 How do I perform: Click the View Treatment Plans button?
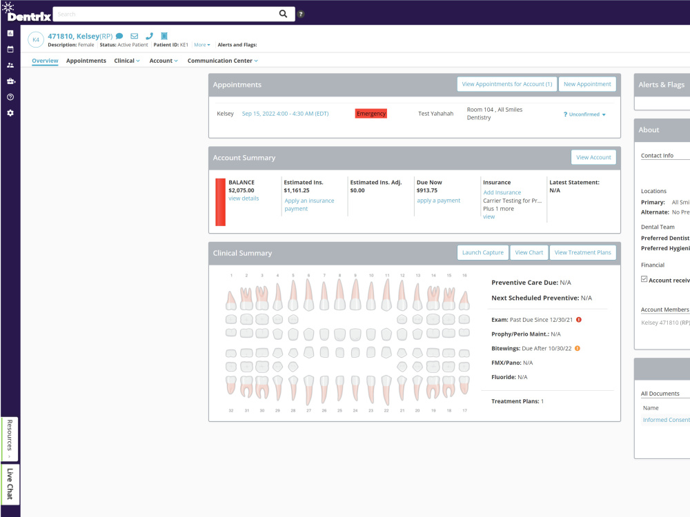tap(582, 252)
